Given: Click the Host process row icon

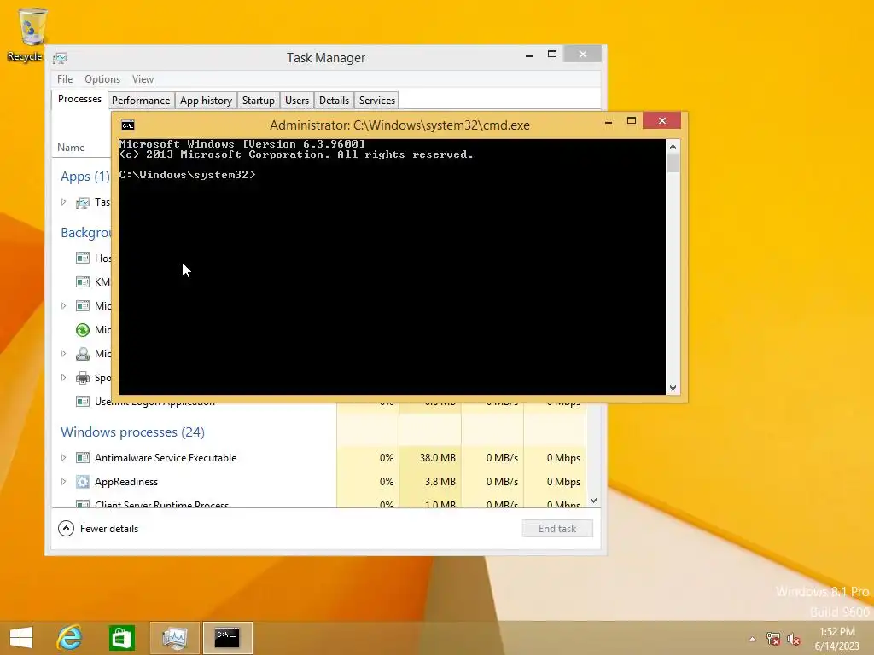Looking at the screenshot, I should [x=83, y=258].
